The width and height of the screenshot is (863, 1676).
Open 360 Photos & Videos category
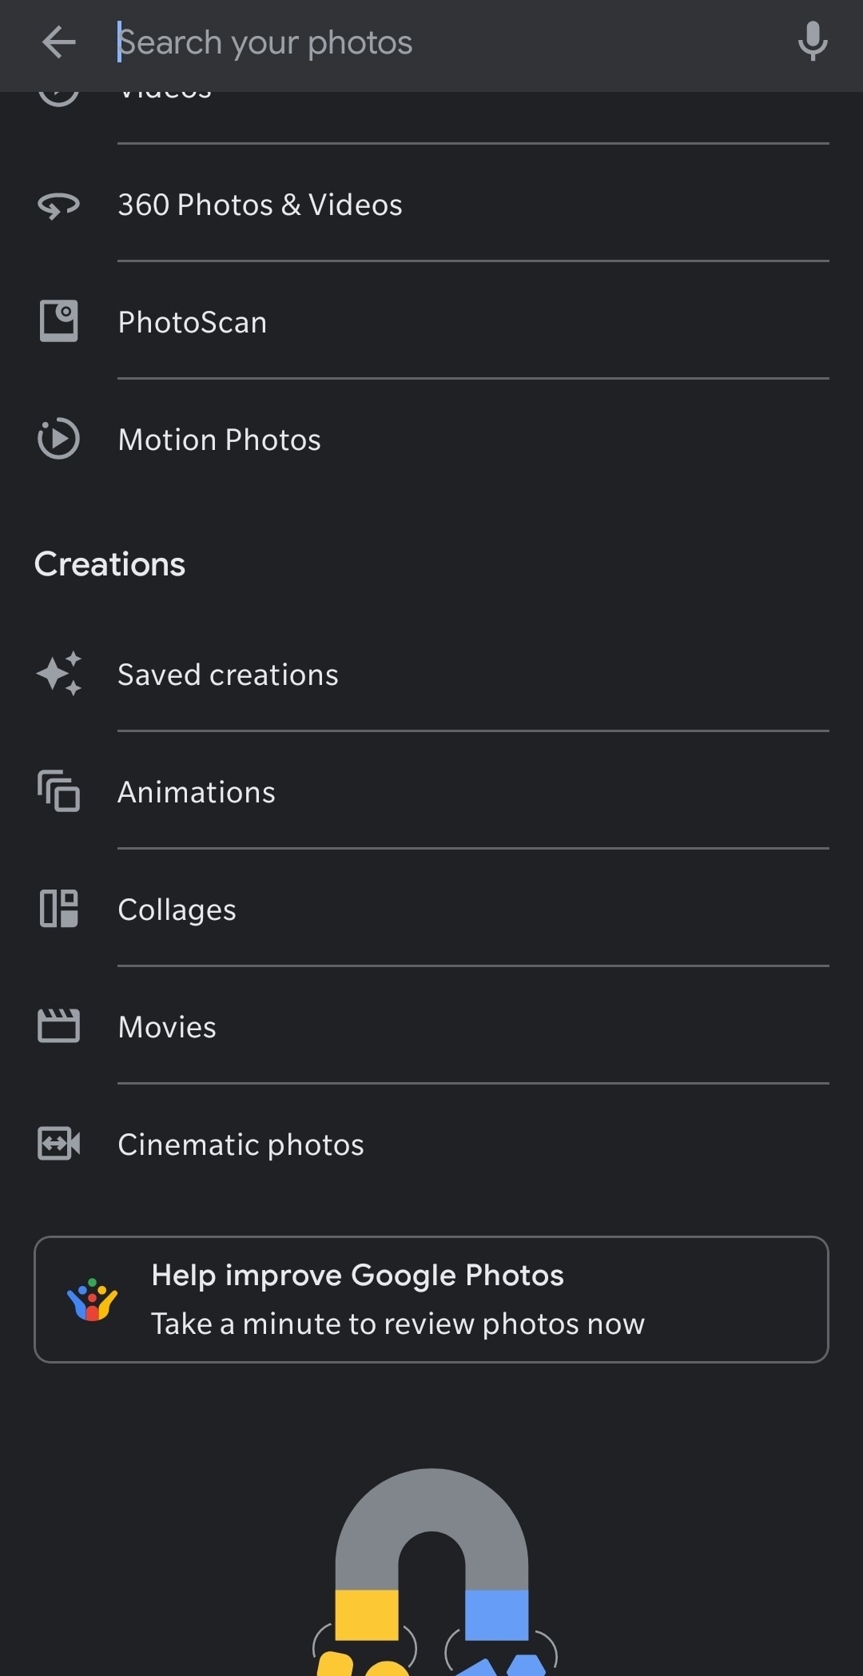tap(260, 205)
